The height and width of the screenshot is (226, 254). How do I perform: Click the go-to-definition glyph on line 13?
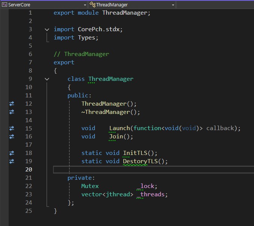pos(12,112)
